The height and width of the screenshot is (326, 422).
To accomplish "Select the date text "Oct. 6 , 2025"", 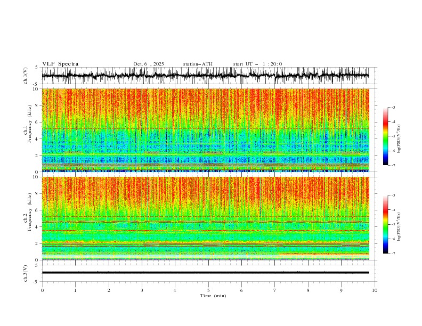I will (x=149, y=64).
